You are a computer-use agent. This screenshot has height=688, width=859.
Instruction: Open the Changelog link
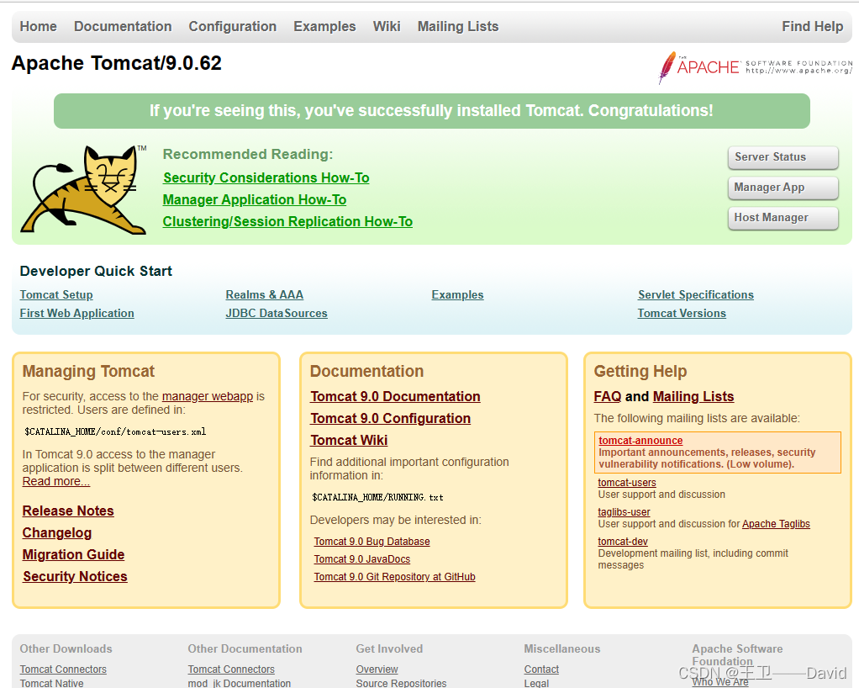57,533
